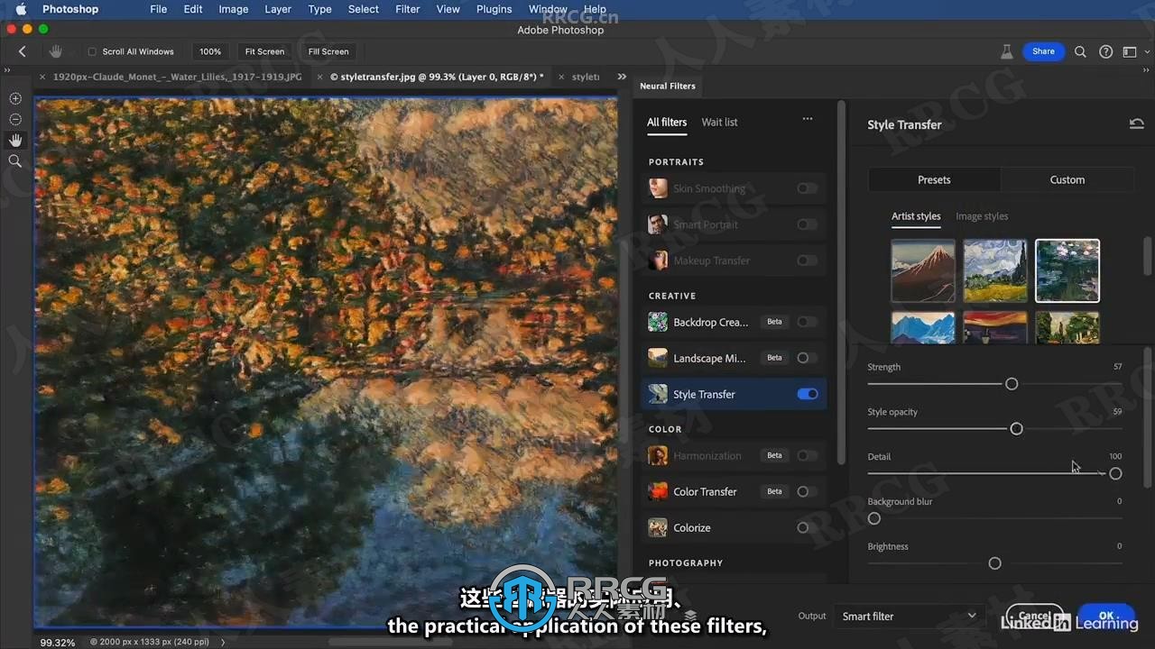
Task: Click the 100% zoom button
Action: [210, 51]
